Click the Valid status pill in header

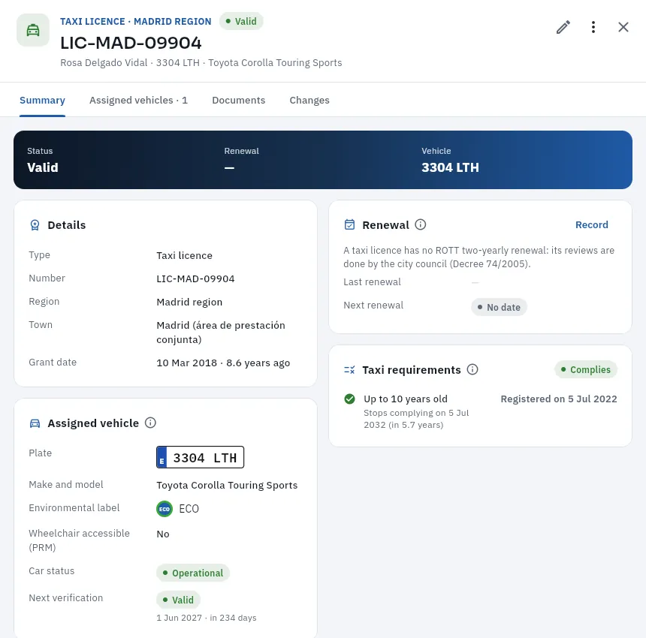click(241, 21)
